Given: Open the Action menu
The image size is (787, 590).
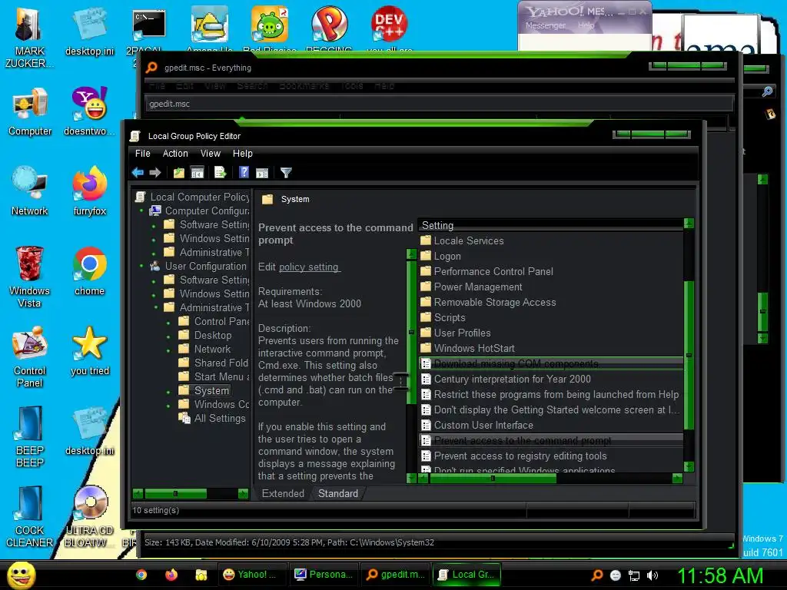Looking at the screenshot, I should pyautogui.click(x=175, y=154).
